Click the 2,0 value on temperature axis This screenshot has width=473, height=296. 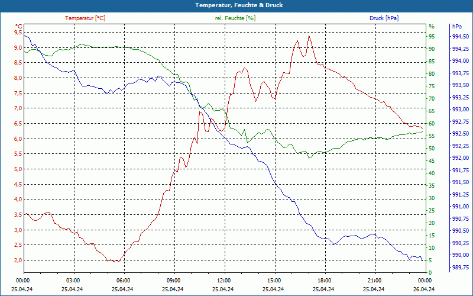(18, 260)
